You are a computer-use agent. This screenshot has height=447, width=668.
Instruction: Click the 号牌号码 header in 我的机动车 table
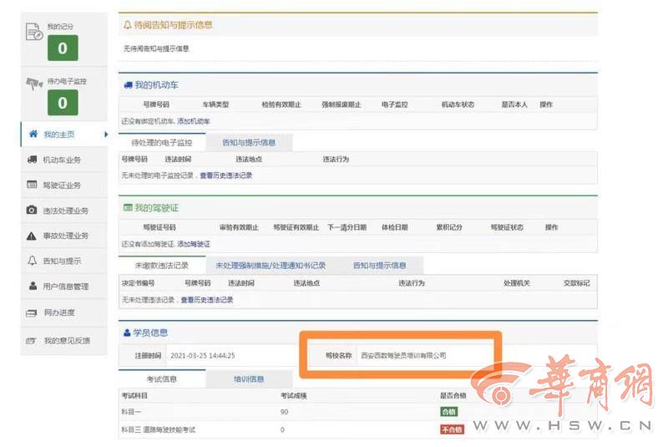pyautogui.click(x=156, y=104)
